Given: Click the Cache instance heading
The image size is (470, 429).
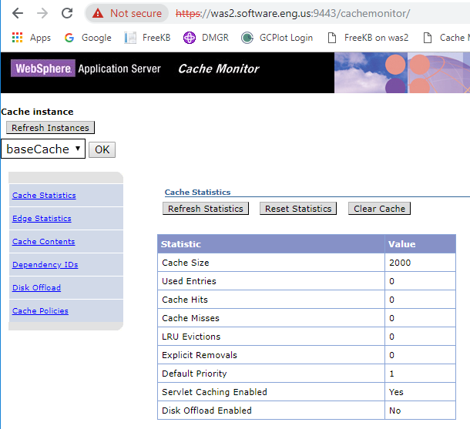Looking at the screenshot, I should pos(38,112).
